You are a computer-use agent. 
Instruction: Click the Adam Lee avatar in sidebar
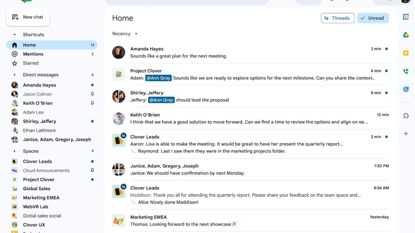click(x=15, y=112)
